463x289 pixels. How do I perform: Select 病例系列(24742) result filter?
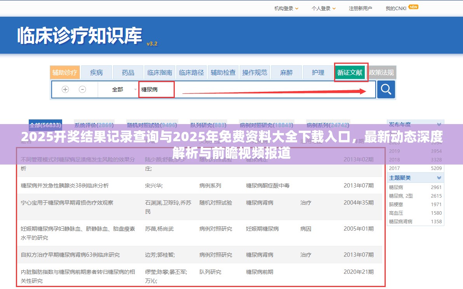click(328, 125)
